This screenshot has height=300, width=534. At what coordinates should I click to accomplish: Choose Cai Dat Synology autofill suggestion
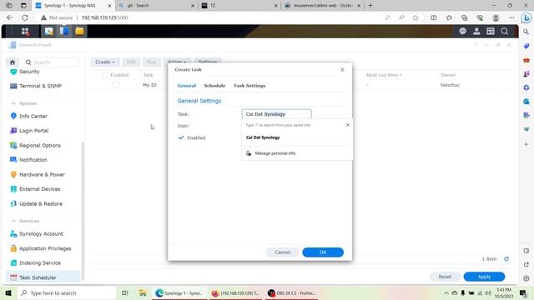pos(263,137)
